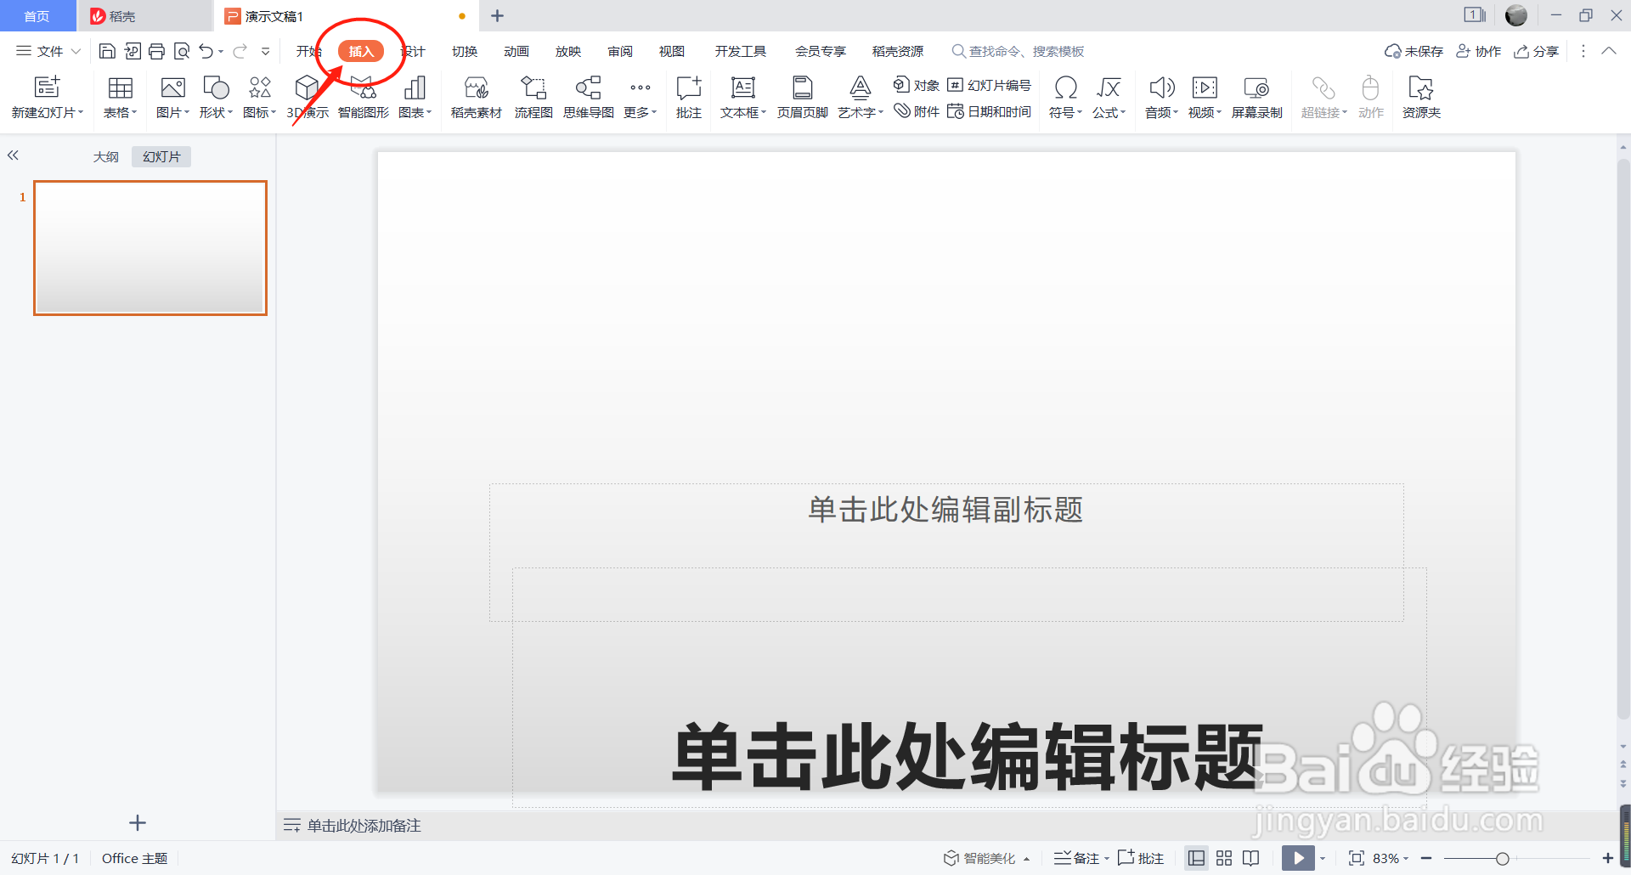The height and width of the screenshot is (875, 1631).
Task: Switch to normal view in status bar
Action: tap(1196, 858)
